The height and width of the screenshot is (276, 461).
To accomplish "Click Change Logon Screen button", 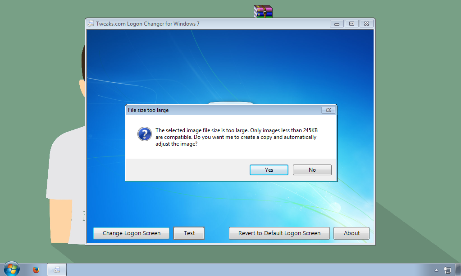I will 132,233.
